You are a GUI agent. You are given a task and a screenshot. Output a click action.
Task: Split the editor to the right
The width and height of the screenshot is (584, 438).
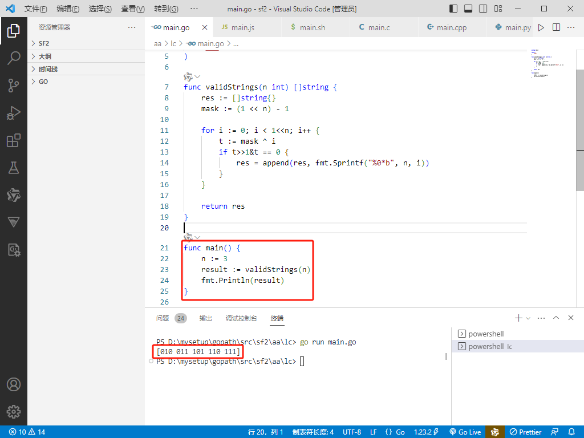pyautogui.click(x=556, y=27)
